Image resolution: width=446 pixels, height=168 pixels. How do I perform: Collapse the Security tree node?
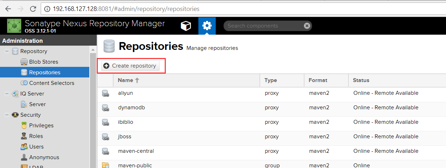click(x=7, y=115)
